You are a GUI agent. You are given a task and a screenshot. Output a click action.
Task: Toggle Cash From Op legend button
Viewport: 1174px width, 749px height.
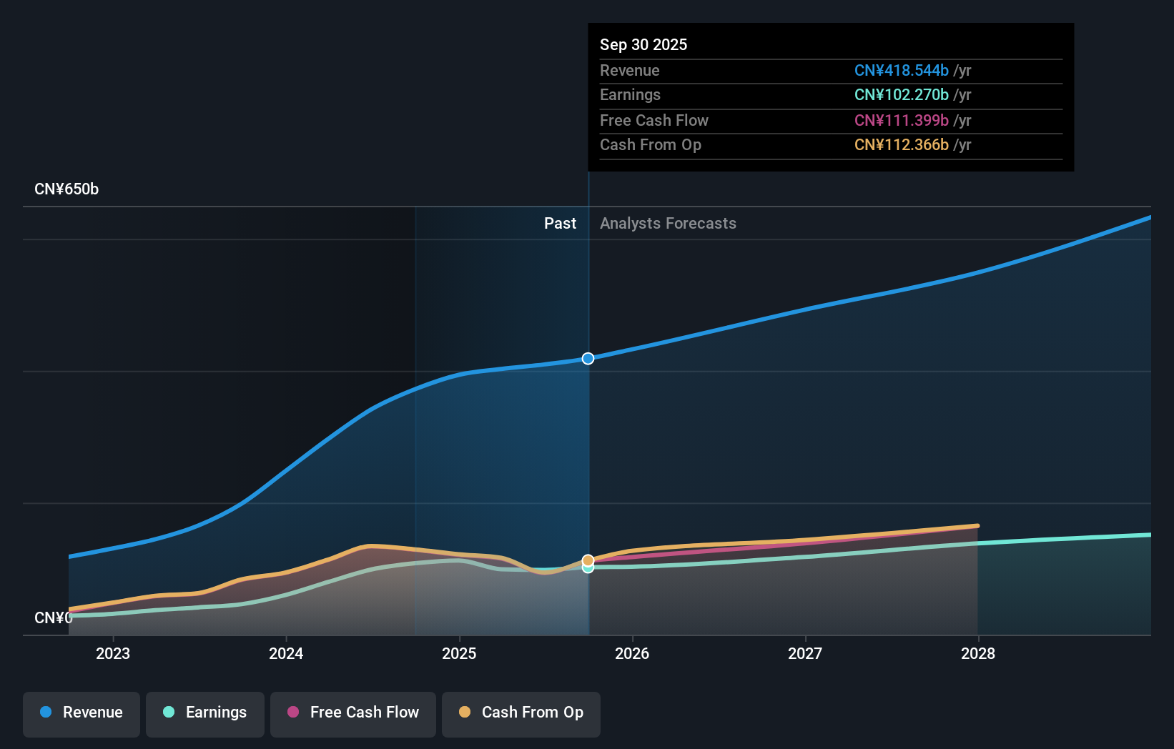coord(521,714)
